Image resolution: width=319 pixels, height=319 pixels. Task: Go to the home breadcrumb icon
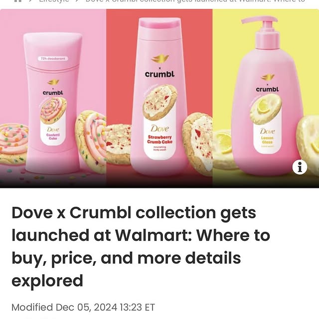18,1
